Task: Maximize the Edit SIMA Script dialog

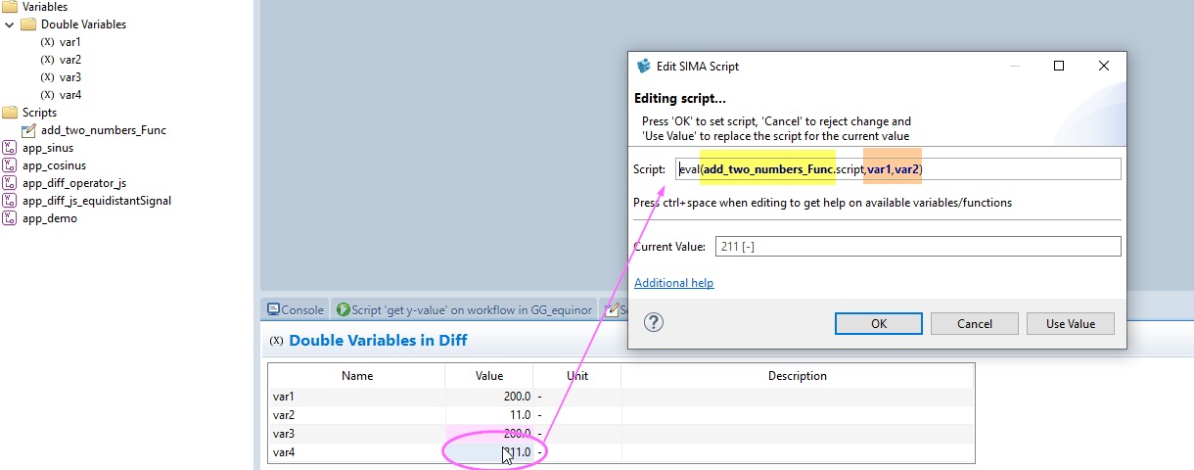Action: click(x=1058, y=67)
